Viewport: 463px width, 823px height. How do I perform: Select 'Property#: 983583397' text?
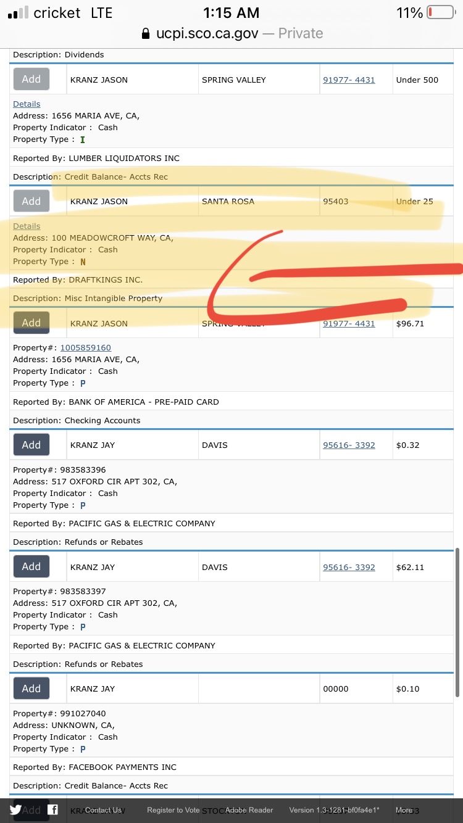pos(59,591)
